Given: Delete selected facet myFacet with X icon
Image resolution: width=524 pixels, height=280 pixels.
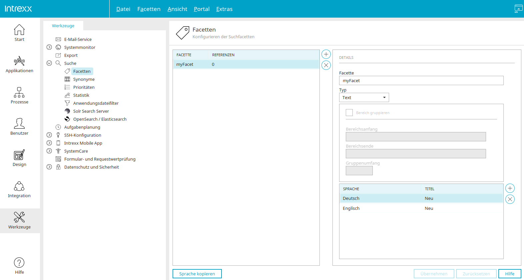Looking at the screenshot, I should coord(326,65).
